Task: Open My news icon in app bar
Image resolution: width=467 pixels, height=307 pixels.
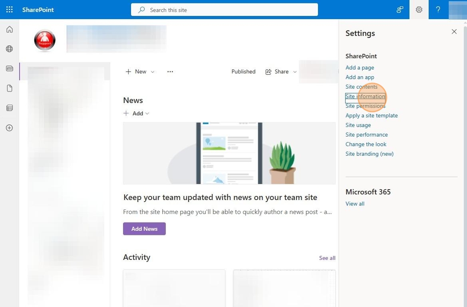Action: point(10,68)
